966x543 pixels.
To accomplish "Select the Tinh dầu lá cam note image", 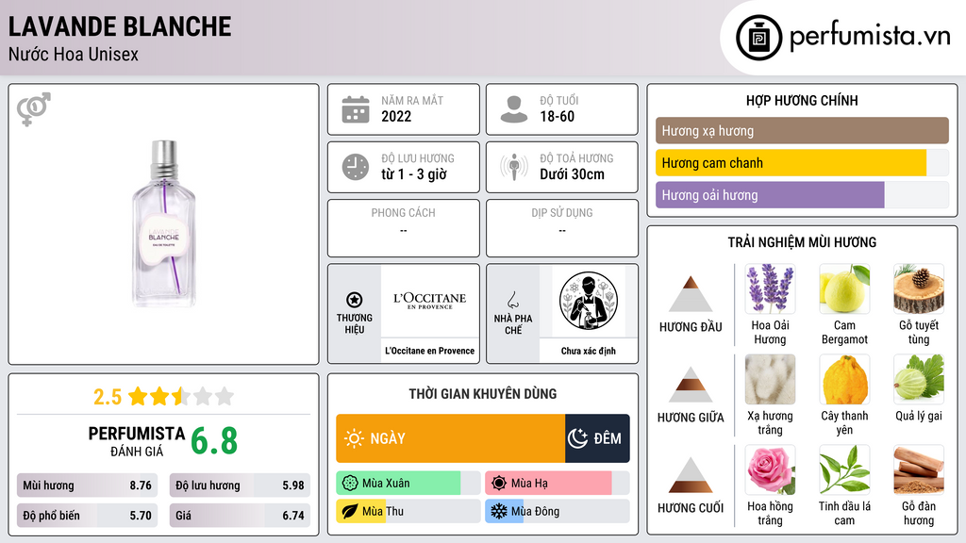I will pos(844,469).
